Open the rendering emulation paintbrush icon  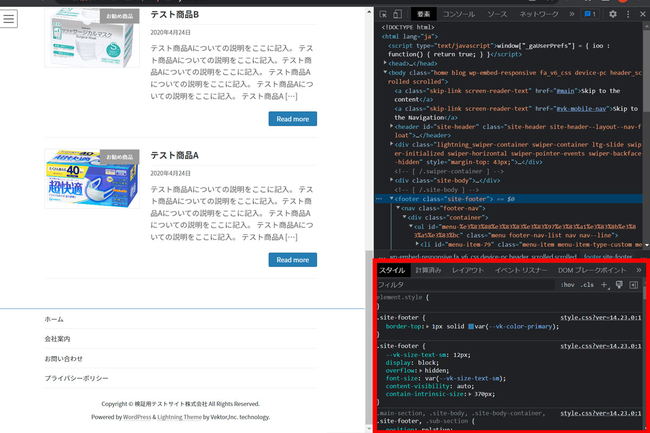(619, 285)
